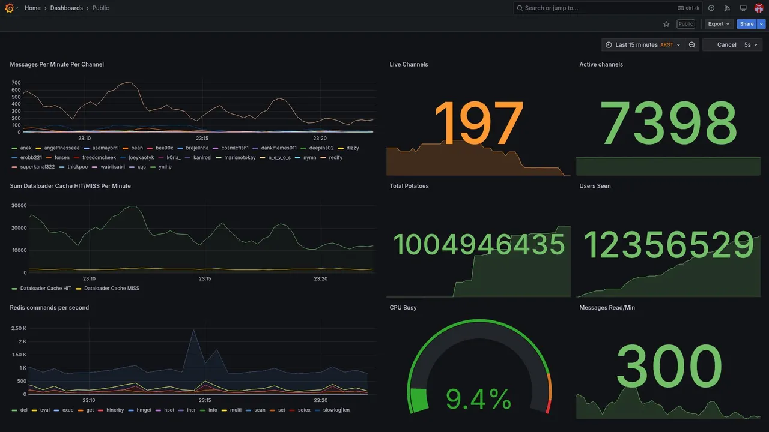Star this dashboard as favorite
This screenshot has height=432, width=769.
[x=666, y=24]
